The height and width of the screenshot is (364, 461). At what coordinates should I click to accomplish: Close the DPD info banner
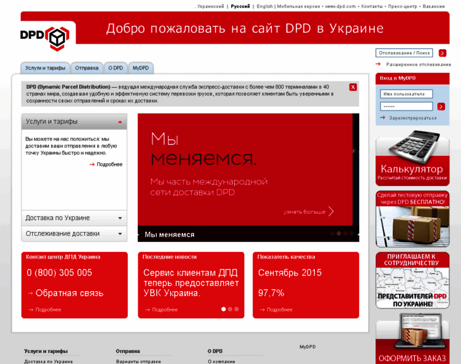coord(353,87)
